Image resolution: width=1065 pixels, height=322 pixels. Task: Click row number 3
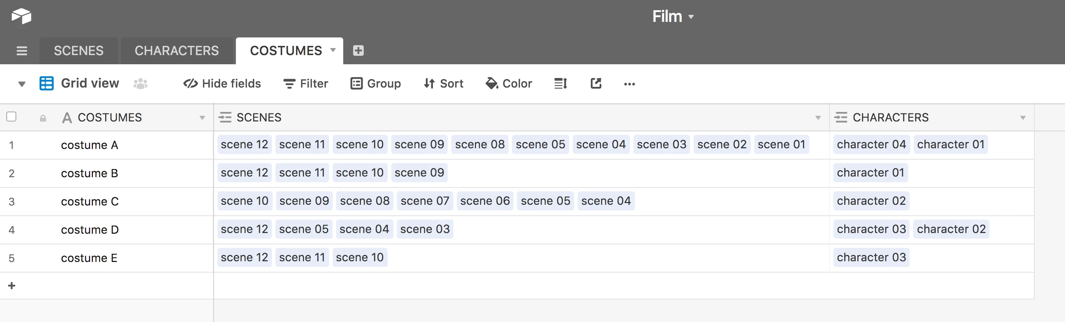12,202
